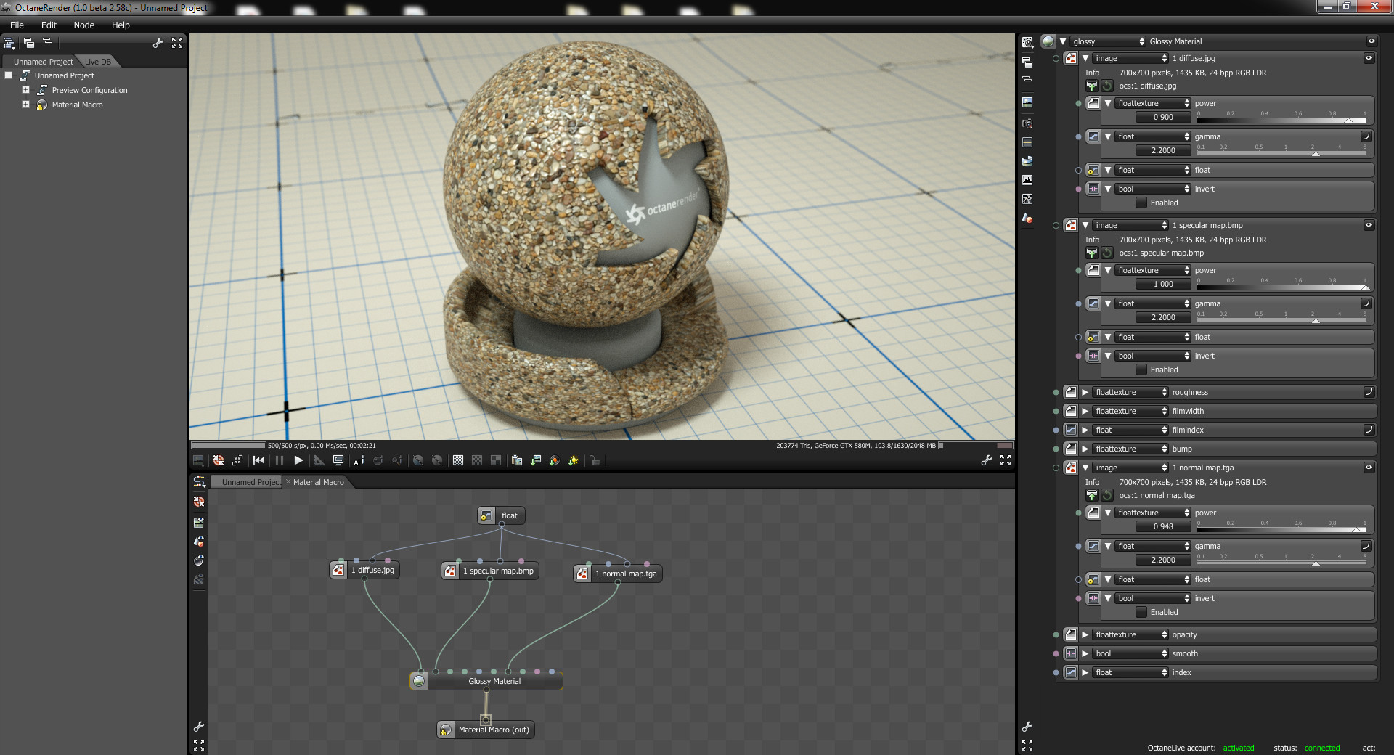This screenshot has width=1394, height=755.
Task: Enable invert checkbox for 1 normal map.tga
Action: tap(1141, 612)
